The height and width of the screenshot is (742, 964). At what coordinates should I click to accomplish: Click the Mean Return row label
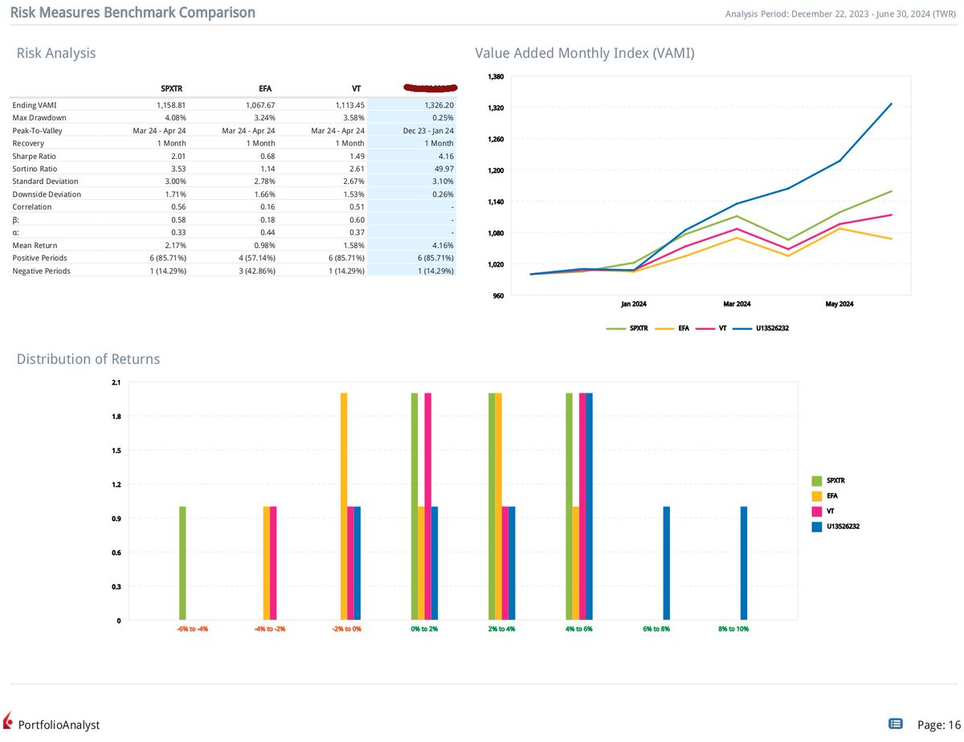point(35,246)
